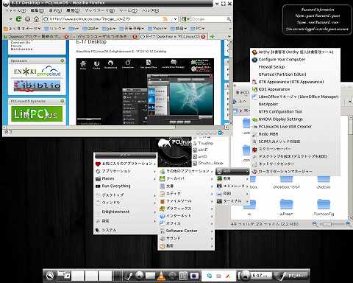Open the Point bookmark folder

pos(157,29)
